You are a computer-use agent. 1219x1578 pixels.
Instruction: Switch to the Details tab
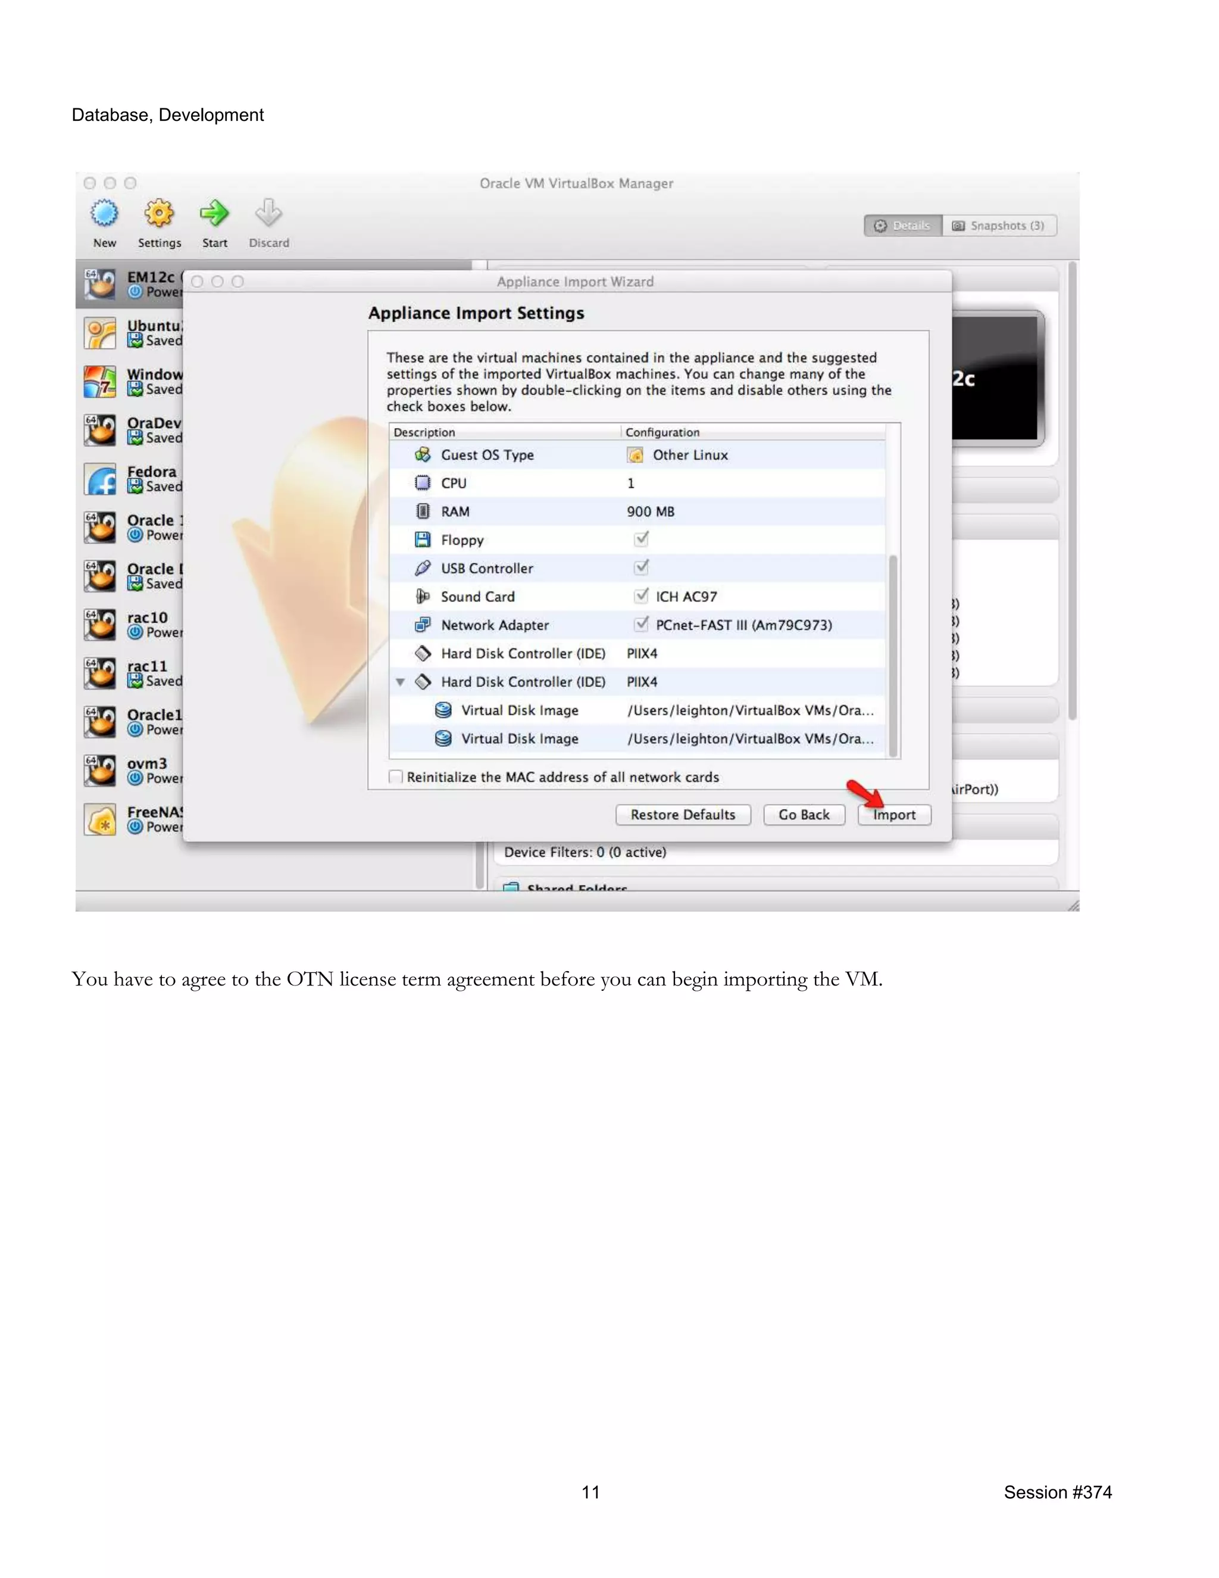[903, 226]
